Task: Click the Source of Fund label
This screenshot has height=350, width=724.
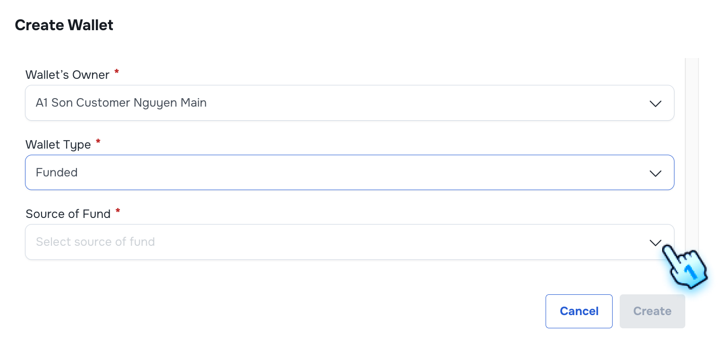Action: point(68,214)
